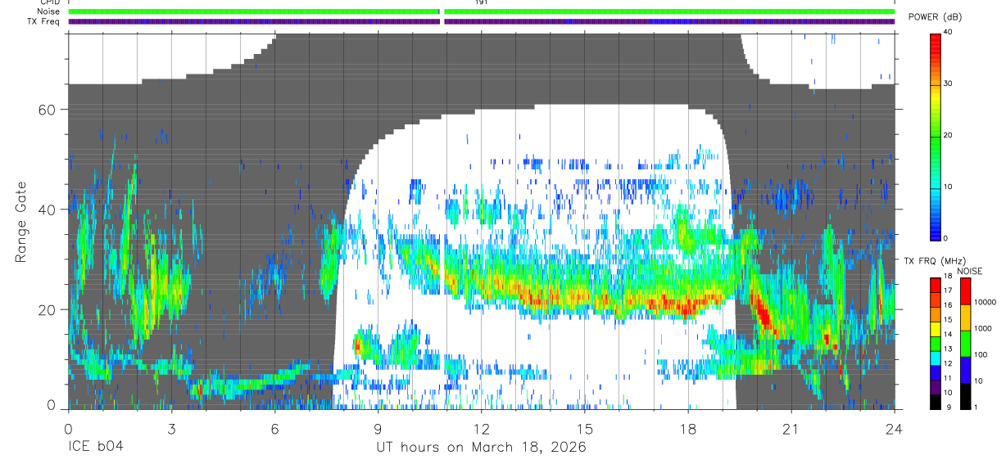Click the 20 label on POWER color bar
1006x464 pixels.
tap(948, 135)
